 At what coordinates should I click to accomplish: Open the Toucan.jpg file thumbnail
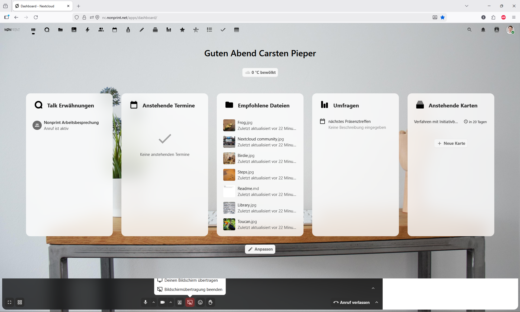point(229,224)
